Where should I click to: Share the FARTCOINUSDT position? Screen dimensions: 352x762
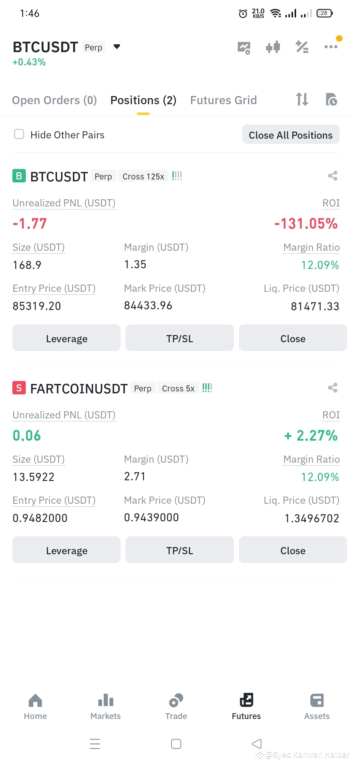[x=332, y=388]
